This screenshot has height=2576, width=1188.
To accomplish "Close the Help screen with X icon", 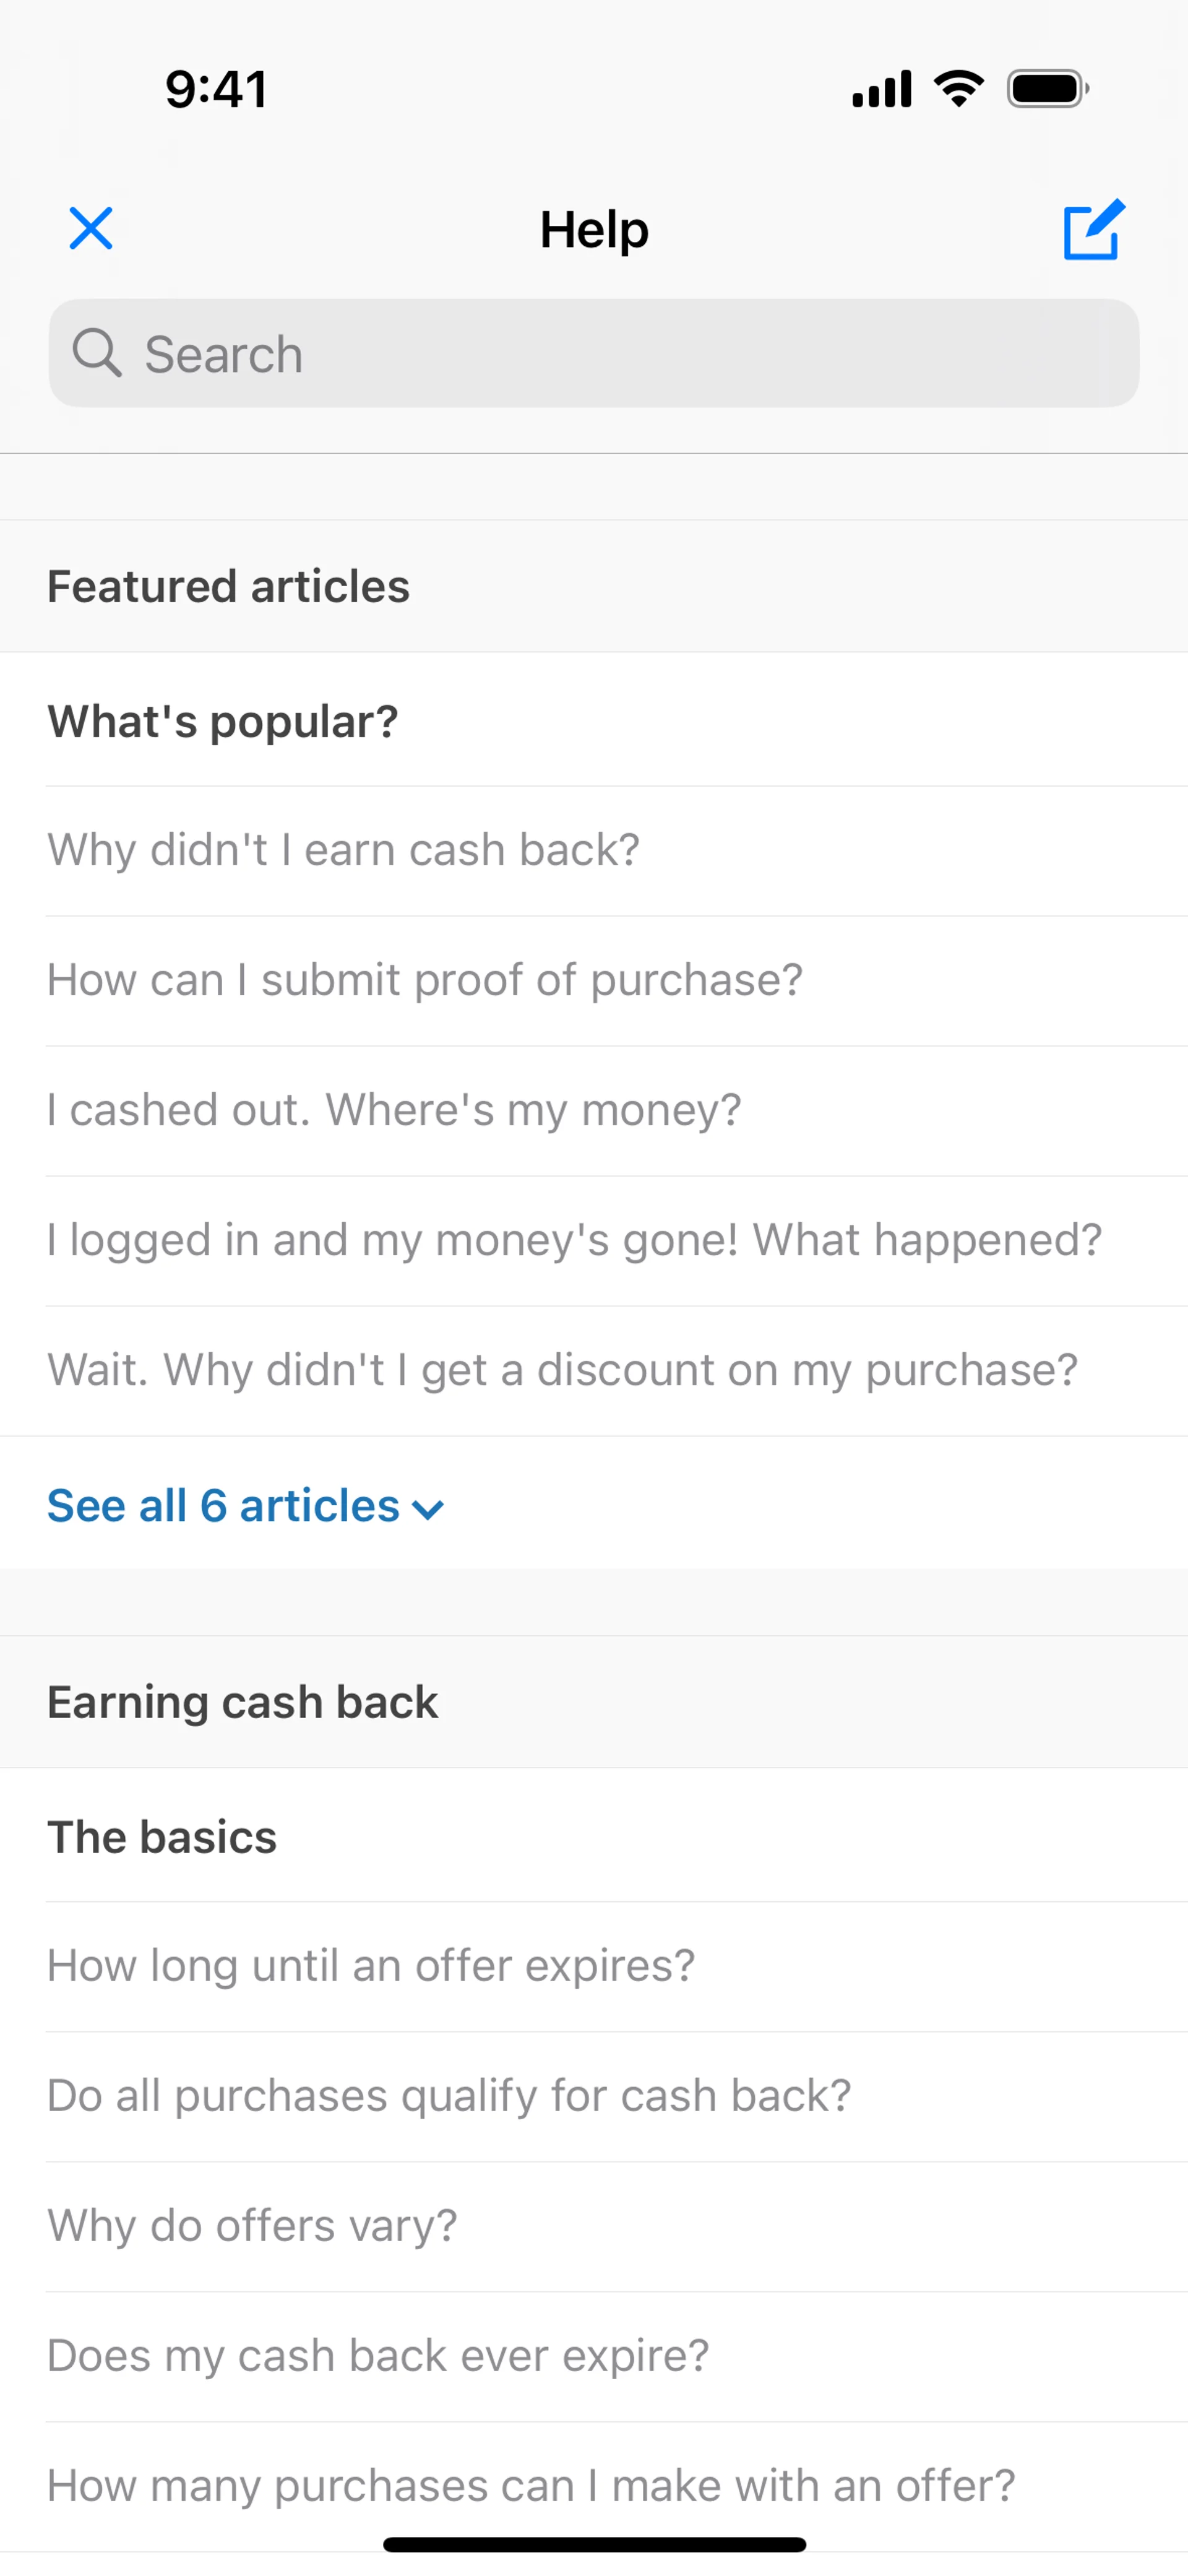I will pyautogui.click(x=91, y=229).
